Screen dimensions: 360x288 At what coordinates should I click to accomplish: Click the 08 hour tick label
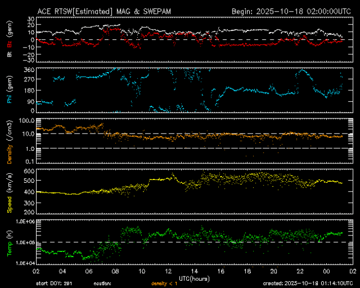pos(115,272)
